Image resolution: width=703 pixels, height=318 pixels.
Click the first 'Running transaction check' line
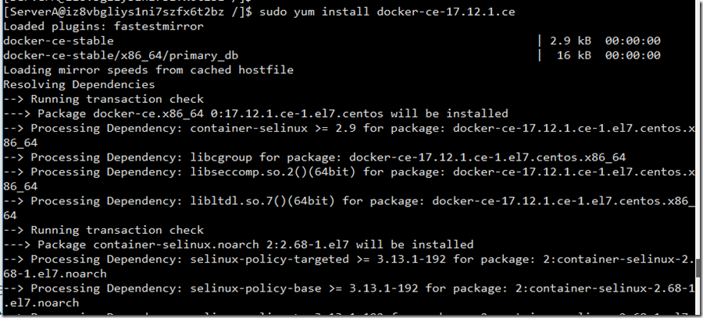[104, 99]
